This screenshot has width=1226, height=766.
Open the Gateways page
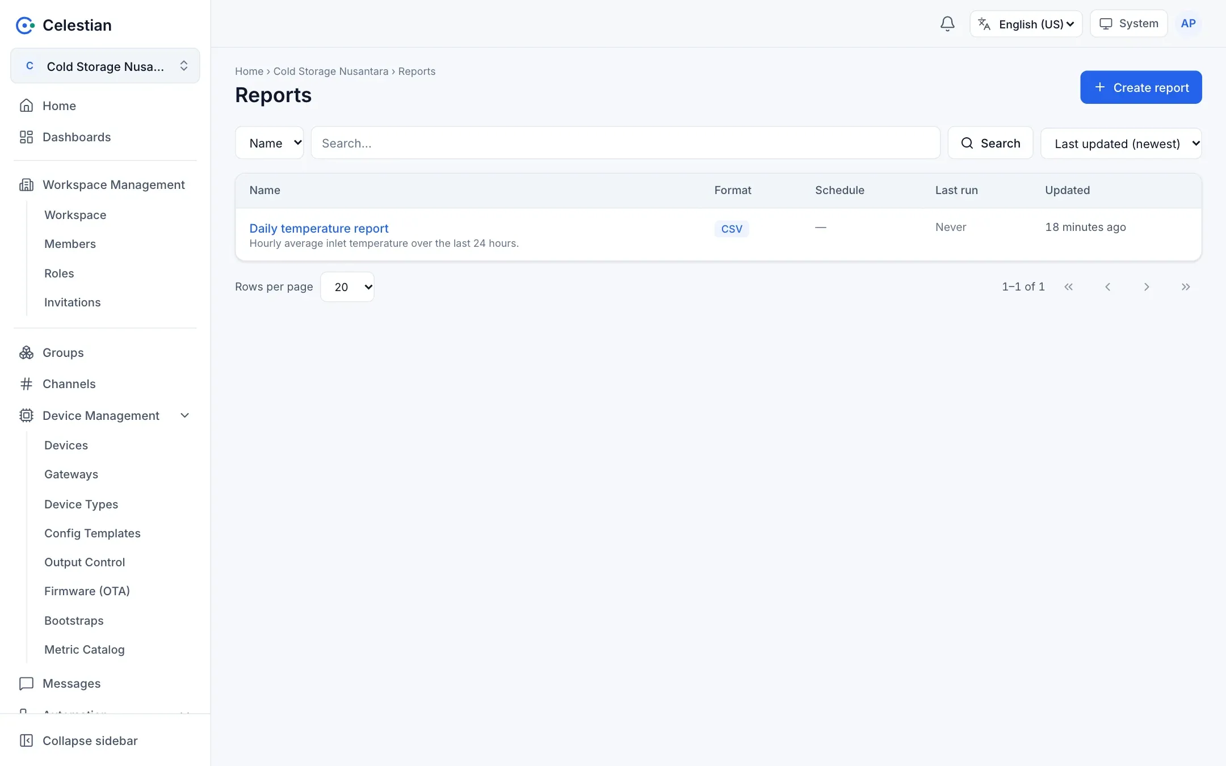[x=71, y=474]
